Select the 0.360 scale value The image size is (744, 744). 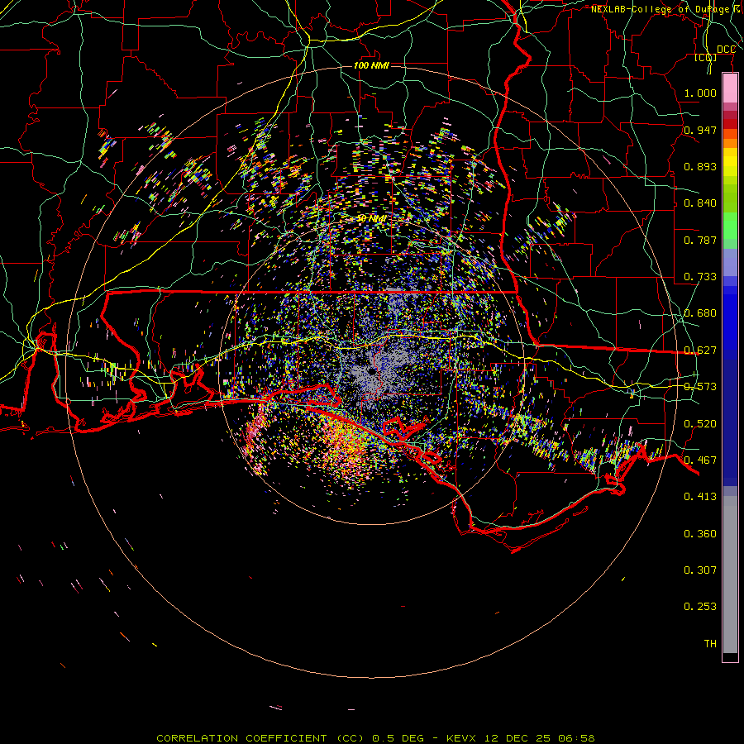click(x=700, y=534)
